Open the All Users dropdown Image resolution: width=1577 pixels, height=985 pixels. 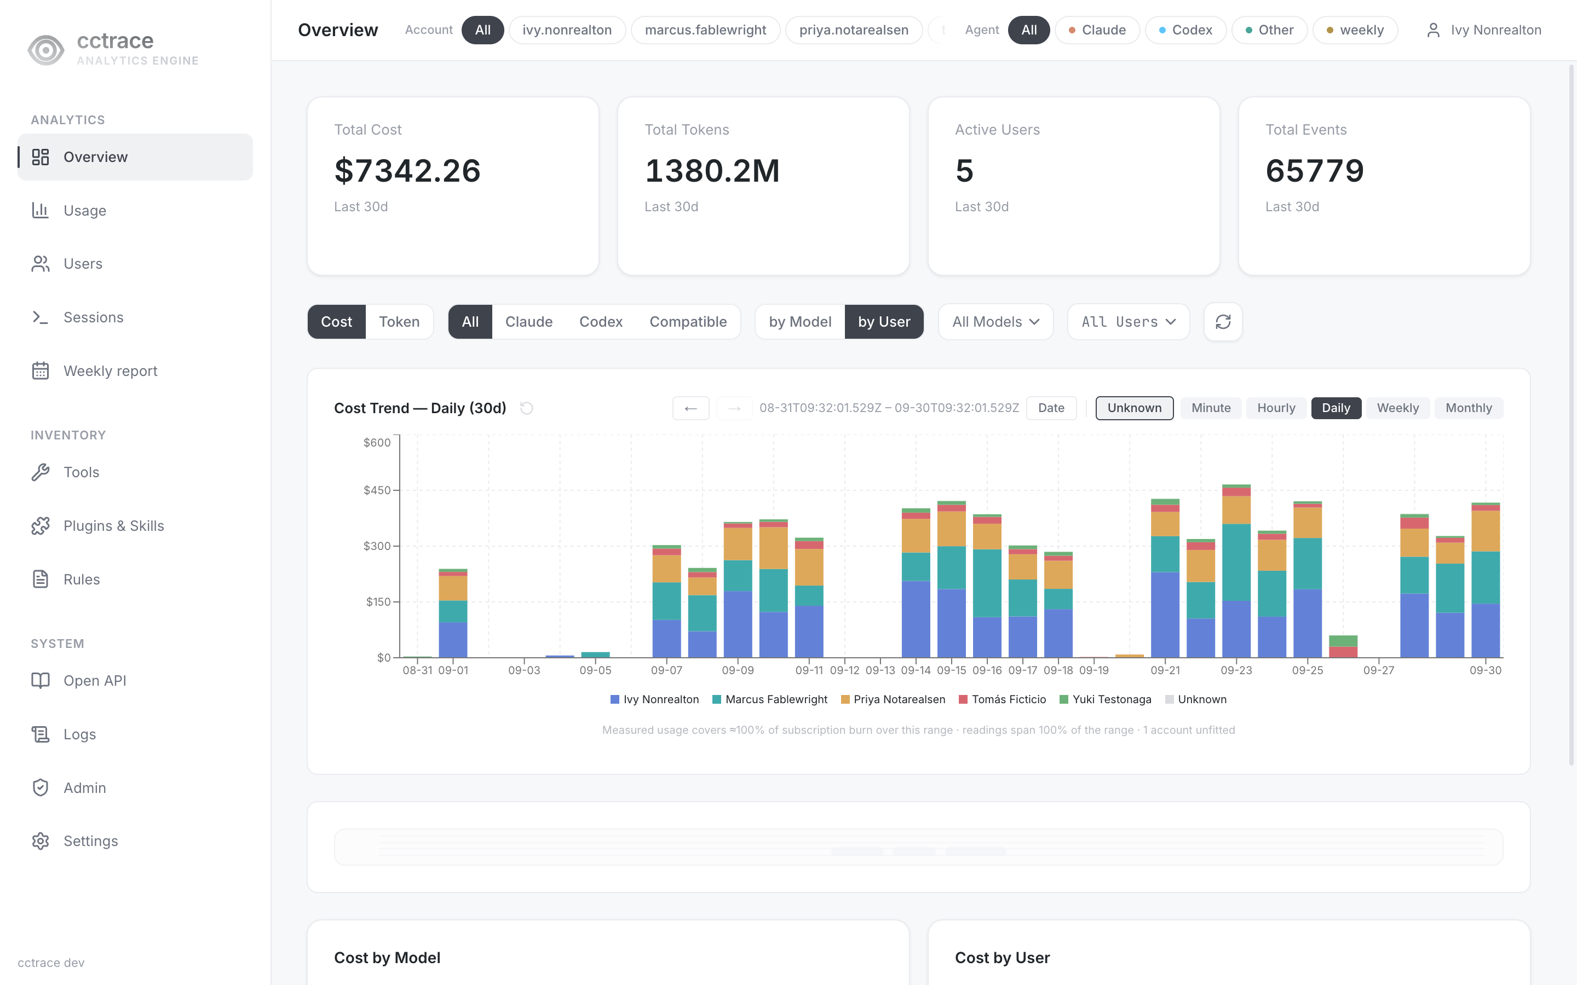(x=1129, y=322)
